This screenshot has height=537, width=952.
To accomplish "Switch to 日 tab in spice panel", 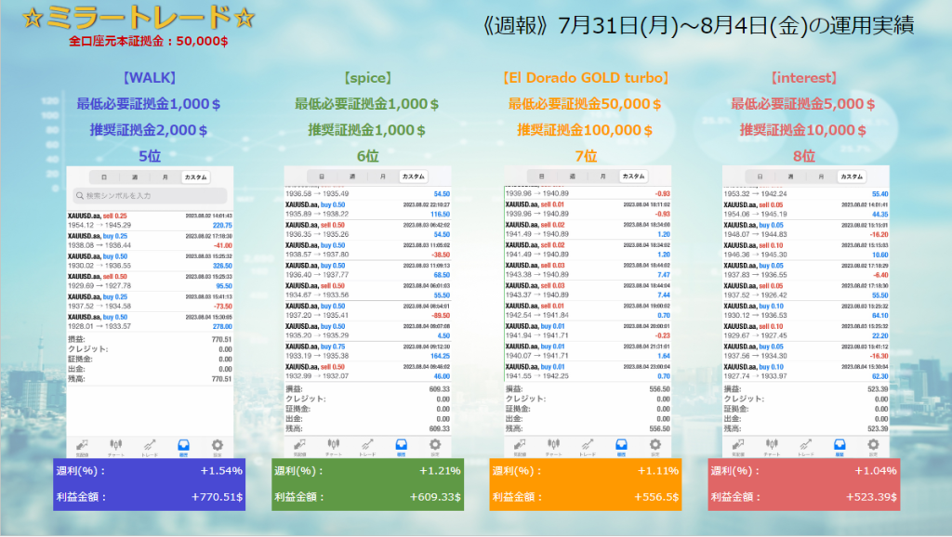I will [322, 177].
